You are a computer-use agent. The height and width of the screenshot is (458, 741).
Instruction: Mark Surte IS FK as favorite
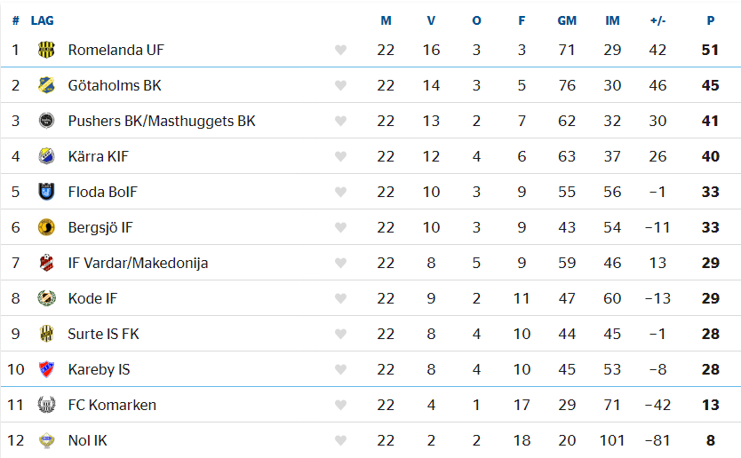pos(340,334)
